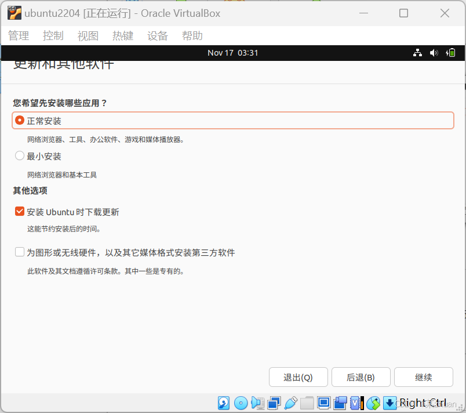Click the shared folders status icon
The height and width of the screenshot is (413, 466).
click(x=307, y=403)
